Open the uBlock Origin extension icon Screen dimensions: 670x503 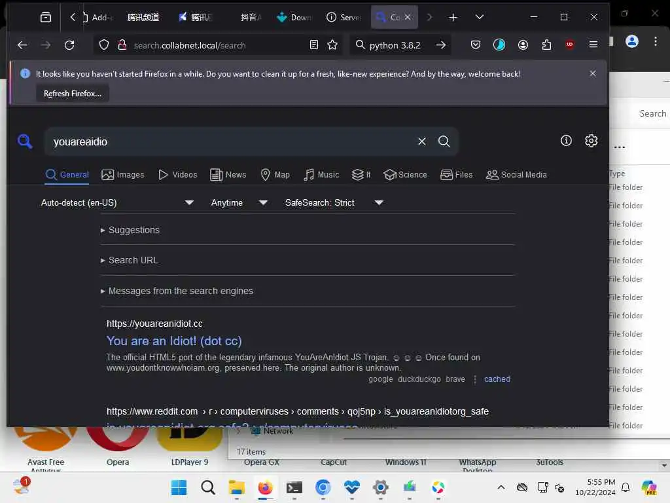pos(570,45)
